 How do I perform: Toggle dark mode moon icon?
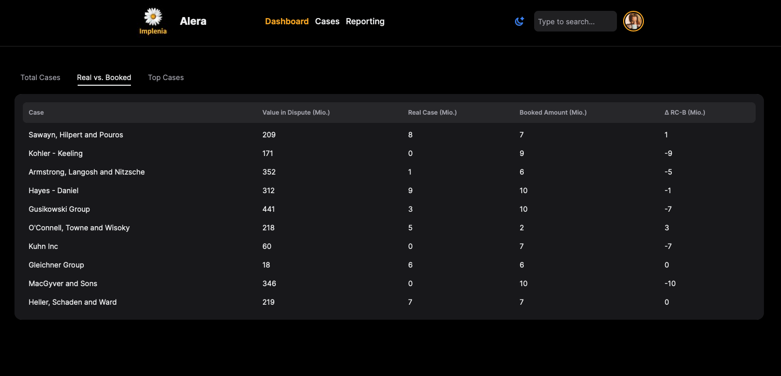[519, 21]
